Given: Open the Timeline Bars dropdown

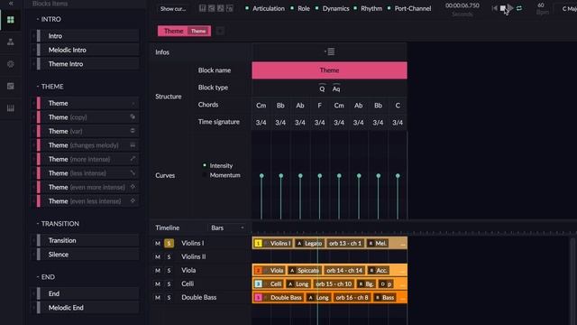Looking at the screenshot, I should (x=227, y=227).
